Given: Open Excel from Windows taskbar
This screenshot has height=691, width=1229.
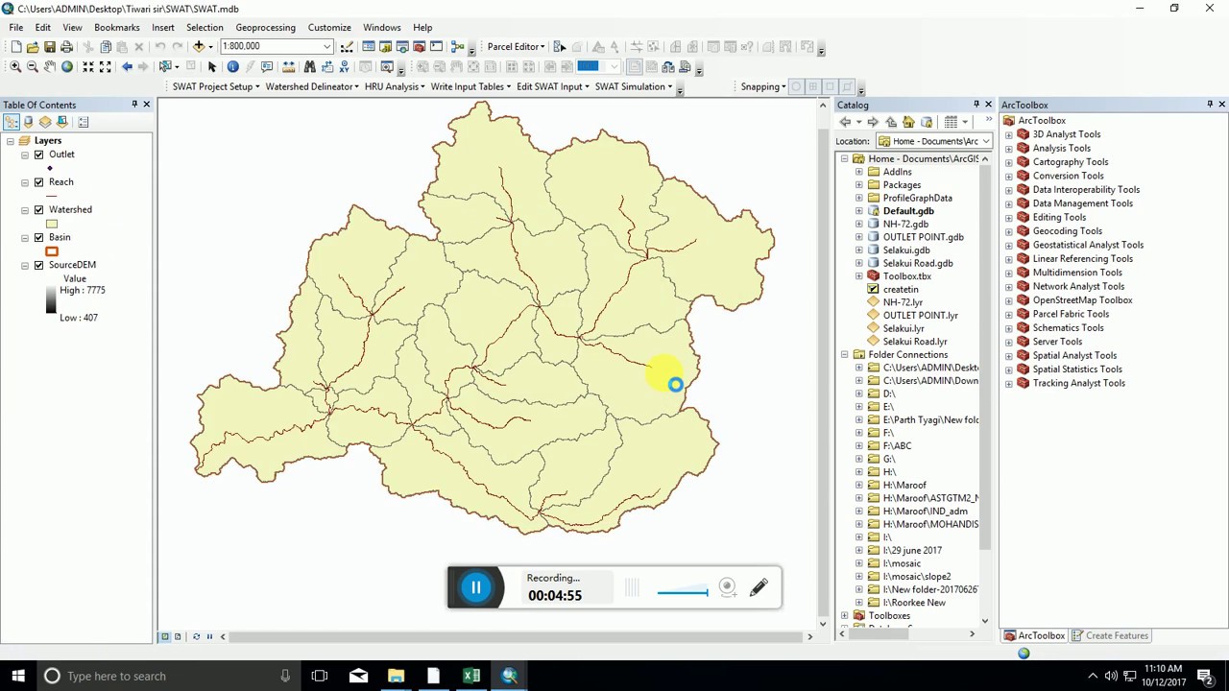Looking at the screenshot, I should pyautogui.click(x=471, y=676).
